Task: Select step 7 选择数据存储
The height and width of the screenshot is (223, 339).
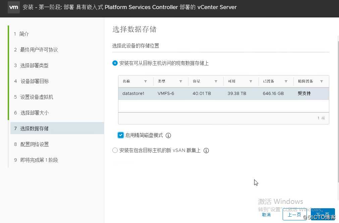Action: tap(57, 128)
